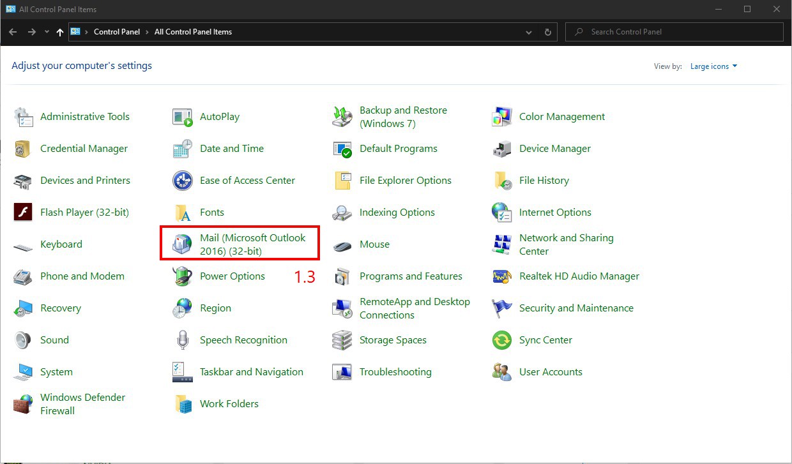Click the Devices and Printers icon
This screenshot has height=464, width=792.
[23, 181]
